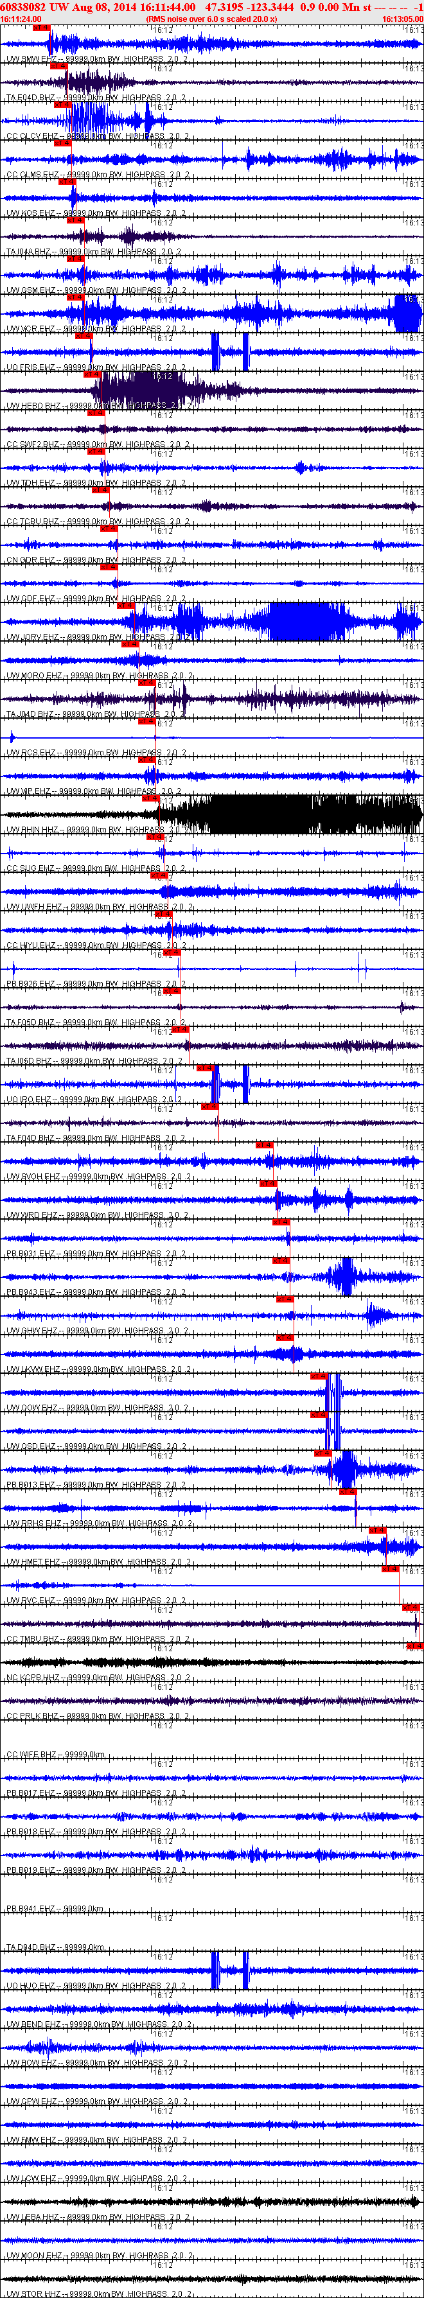Click the red pick marker on UW.SVOH trace
The image size is (424, 2298).
(x=264, y=1145)
